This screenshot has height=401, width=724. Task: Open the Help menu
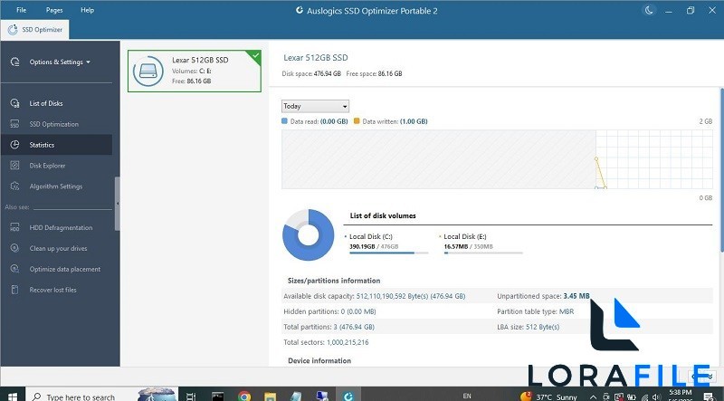click(87, 10)
